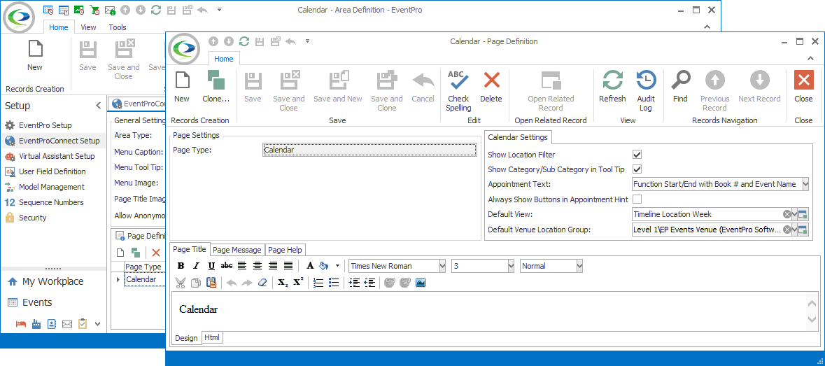The height and width of the screenshot is (366, 825).
Task: Open lookup button beside Default View
Action: coord(803,215)
